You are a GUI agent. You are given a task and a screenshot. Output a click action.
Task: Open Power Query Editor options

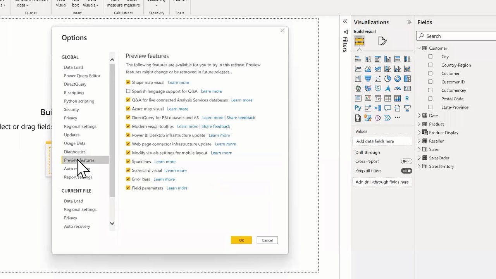click(82, 76)
